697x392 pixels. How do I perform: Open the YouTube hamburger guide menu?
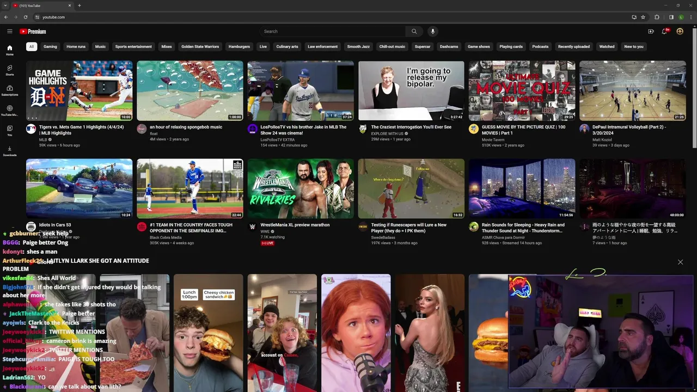pos(10,31)
